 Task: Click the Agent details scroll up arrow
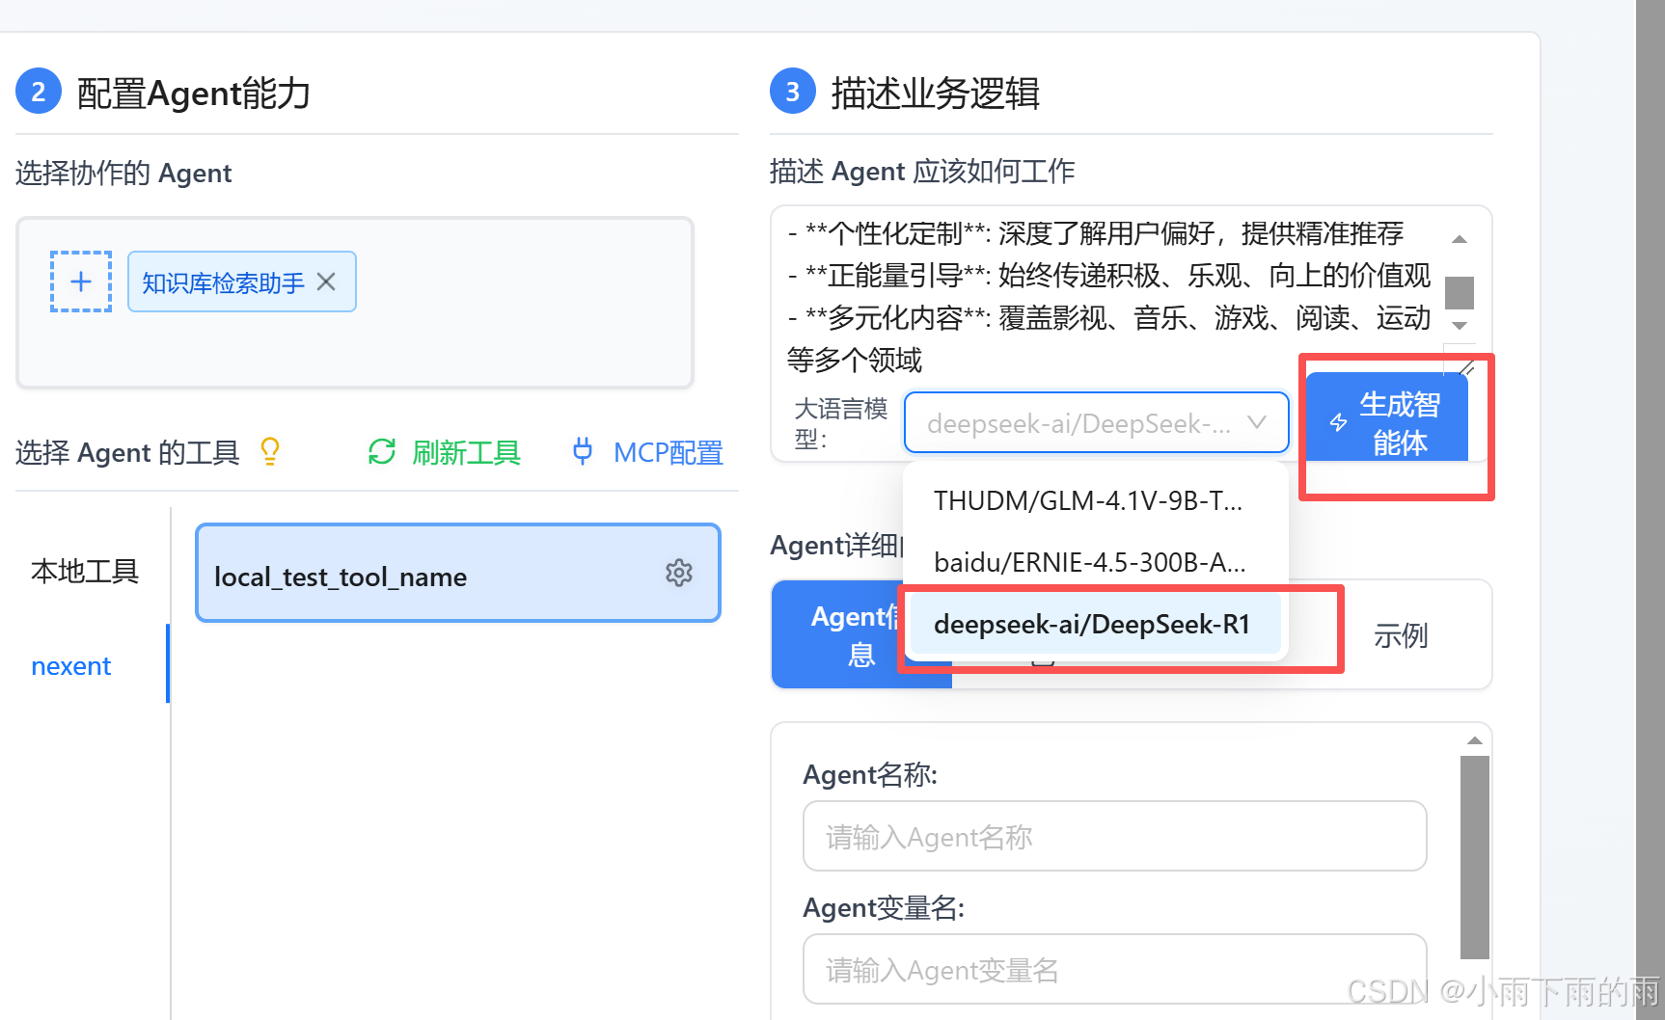pos(1475,740)
